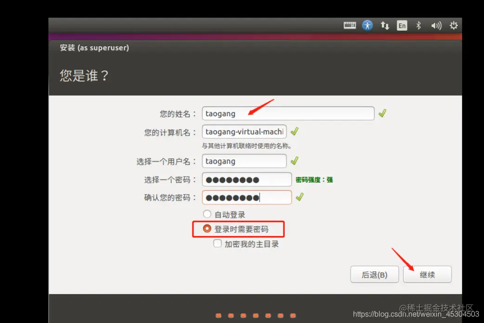
Task: Click the 密码强度:强 strength label
Action: tap(314, 180)
